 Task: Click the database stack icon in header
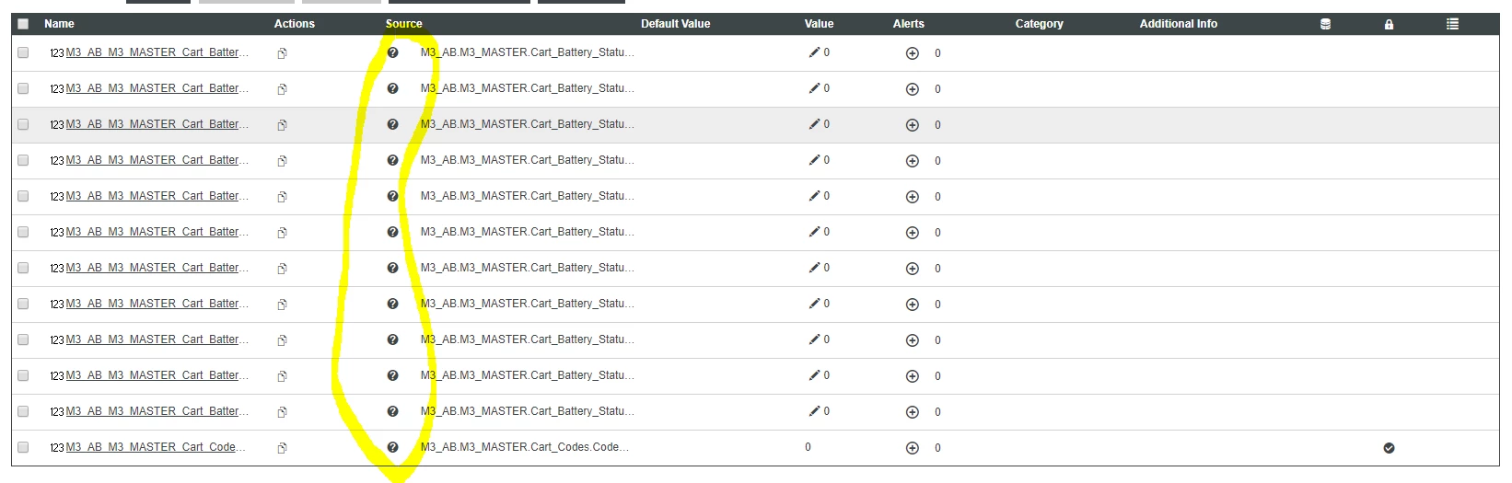(x=1325, y=24)
